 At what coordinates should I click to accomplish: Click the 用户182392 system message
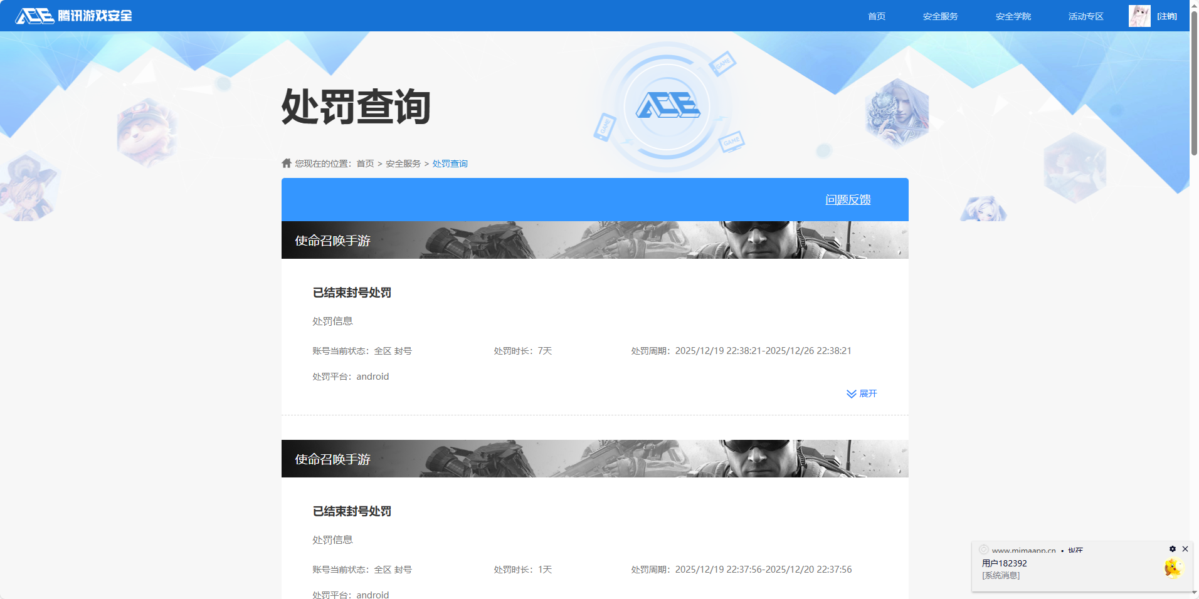point(1004,563)
